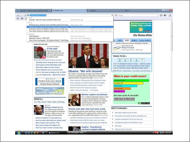Click the address bar with highlighted URL
The width and height of the screenshot is (190, 142).
point(70,15)
